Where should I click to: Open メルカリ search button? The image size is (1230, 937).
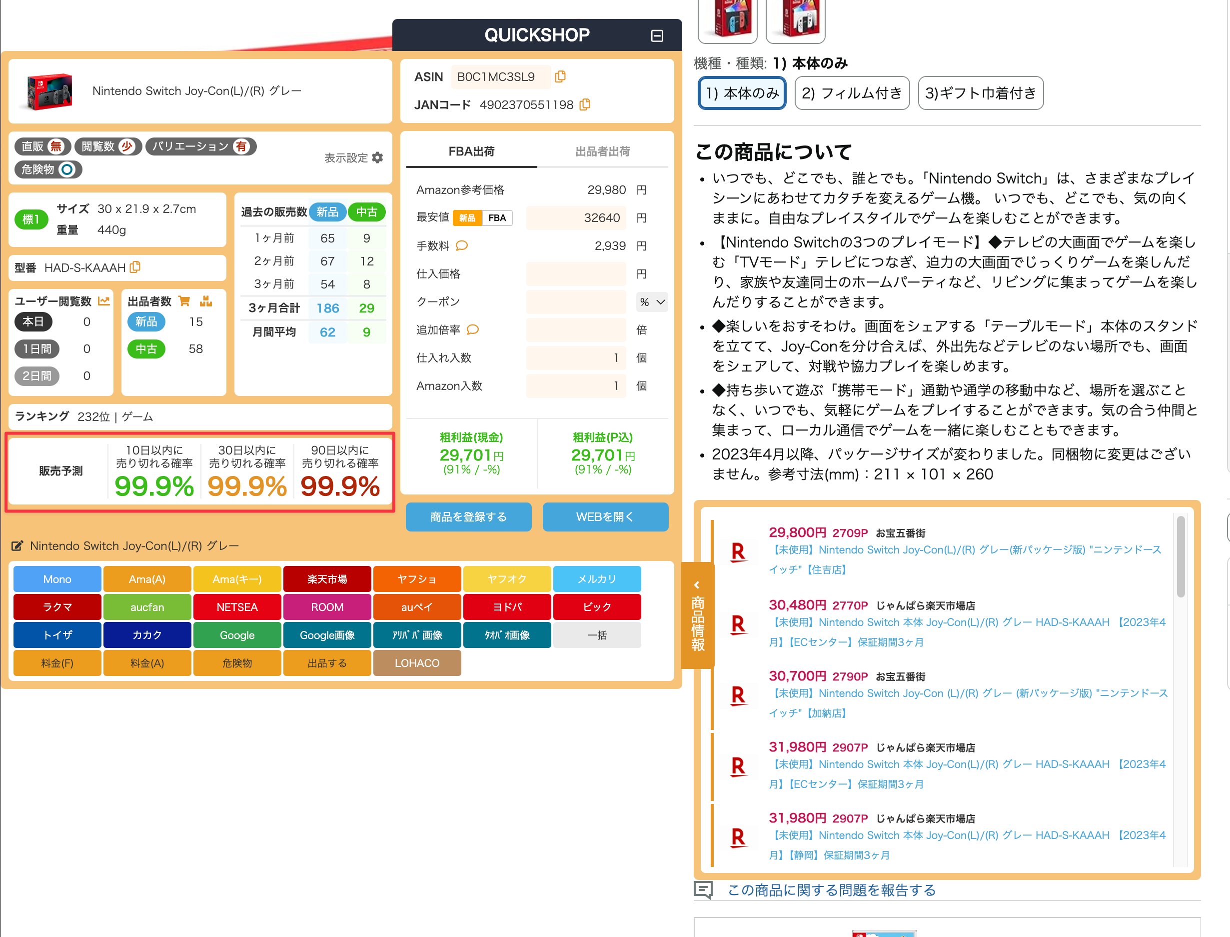597,579
